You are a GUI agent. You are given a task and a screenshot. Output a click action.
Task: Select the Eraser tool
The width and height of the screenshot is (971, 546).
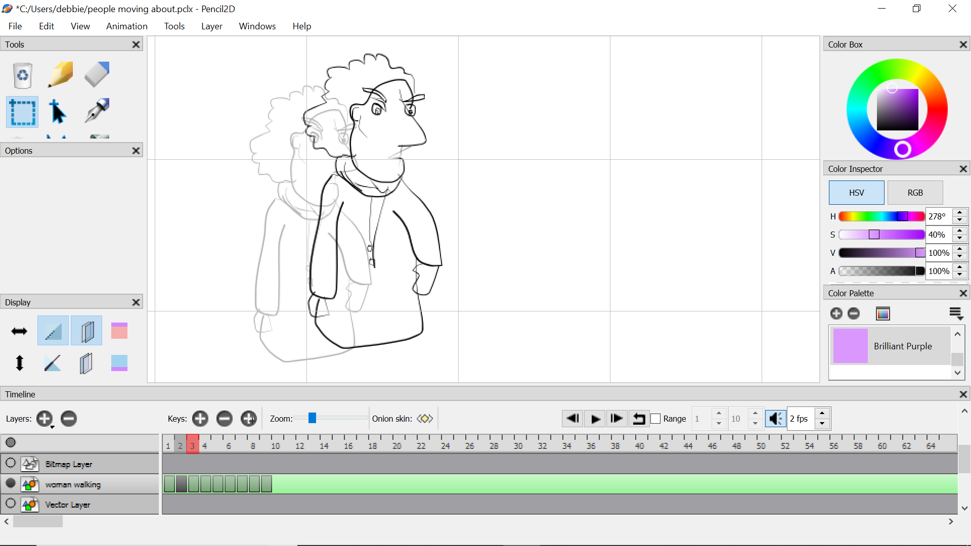(96, 73)
